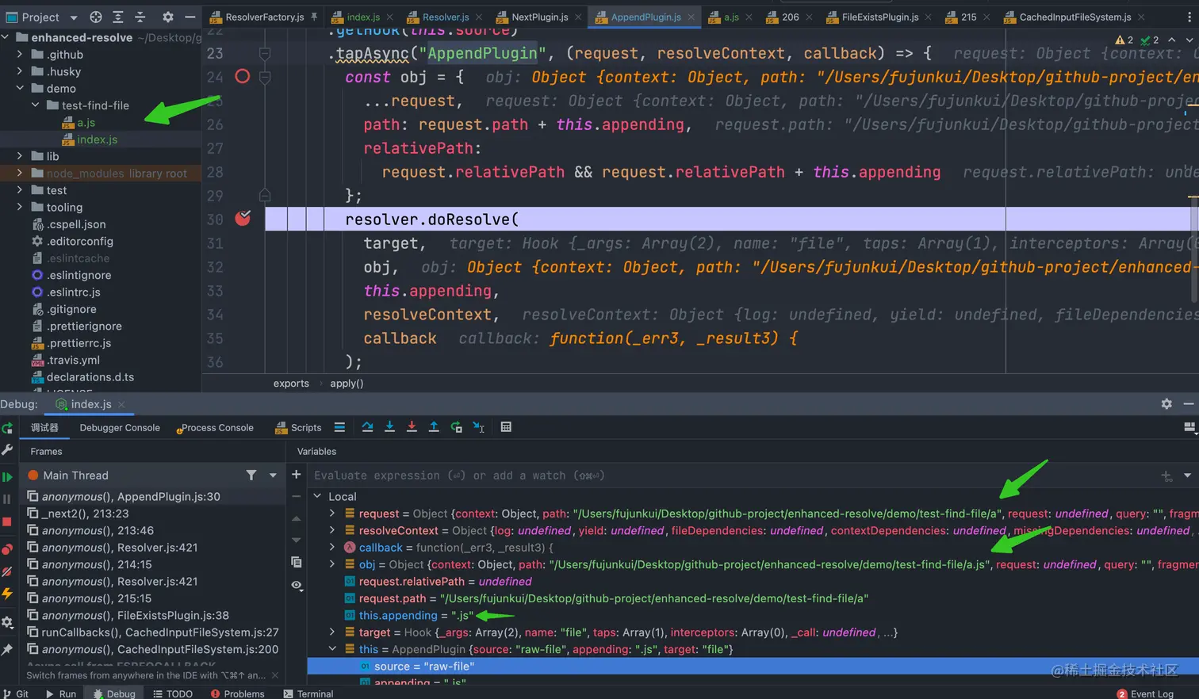Toggle Mute Breakpoints in debug sidebar
Image resolution: width=1199 pixels, height=699 pixels.
pyautogui.click(x=7, y=571)
